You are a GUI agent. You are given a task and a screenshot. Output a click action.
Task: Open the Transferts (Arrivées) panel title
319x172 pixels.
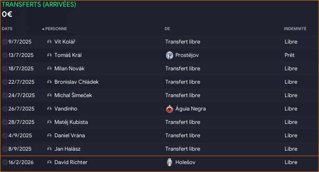pyautogui.click(x=39, y=5)
